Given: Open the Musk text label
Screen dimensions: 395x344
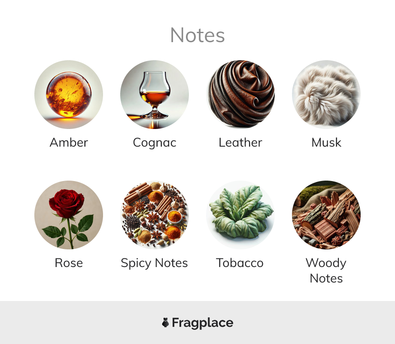Looking at the screenshot, I should tap(326, 142).
